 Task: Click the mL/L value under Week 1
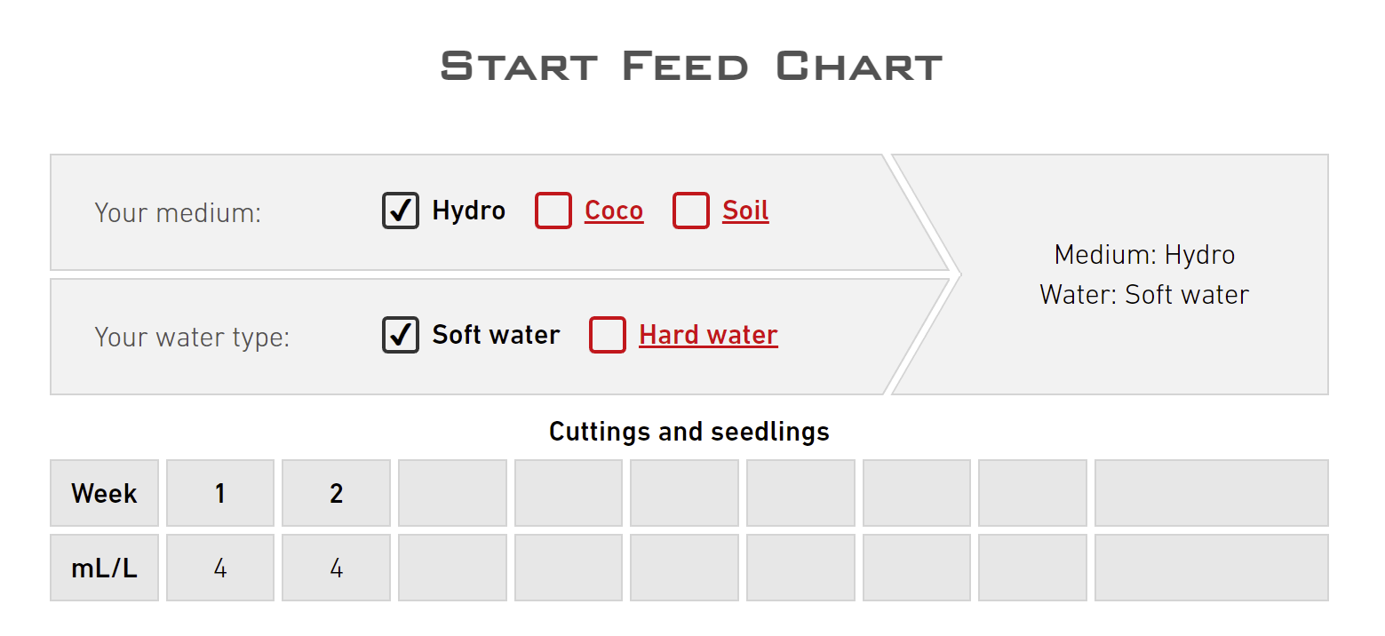pyautogui.click(x=220, y=568)
